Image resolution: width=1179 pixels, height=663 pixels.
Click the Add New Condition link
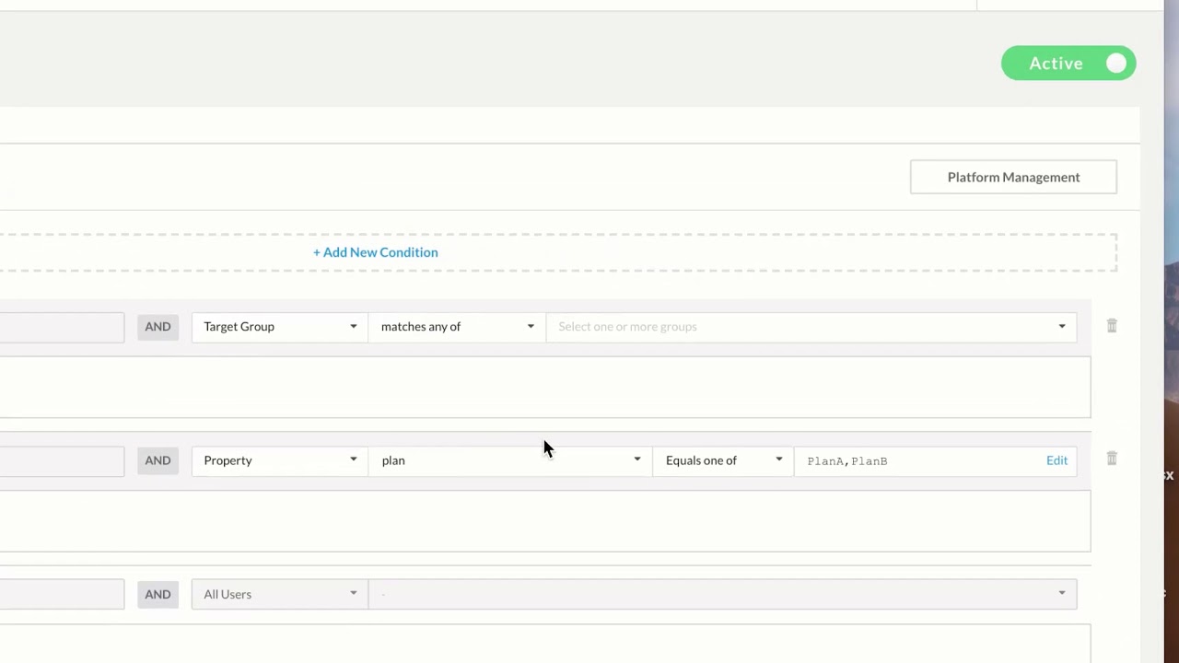click(376, 252)
